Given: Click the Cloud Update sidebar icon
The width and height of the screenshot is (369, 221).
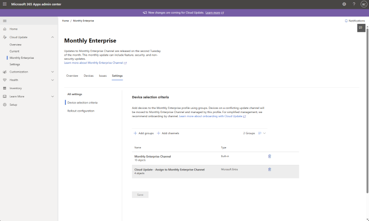Looking at the screenshot, I should pyautogui.click(x=5, y=37).
